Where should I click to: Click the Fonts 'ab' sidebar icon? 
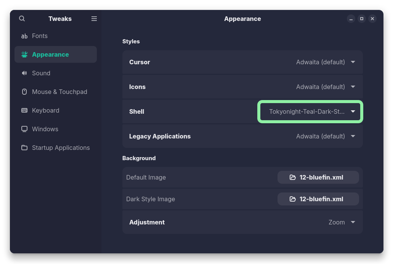24,36
